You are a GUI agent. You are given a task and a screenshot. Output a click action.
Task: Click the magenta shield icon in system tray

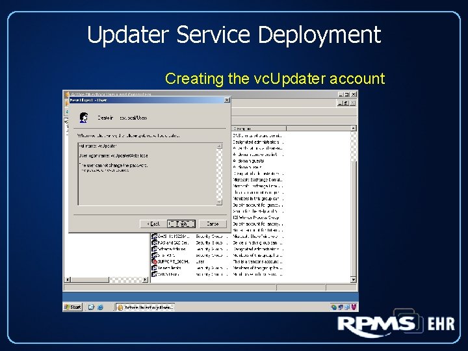click(x=354, y=307)
